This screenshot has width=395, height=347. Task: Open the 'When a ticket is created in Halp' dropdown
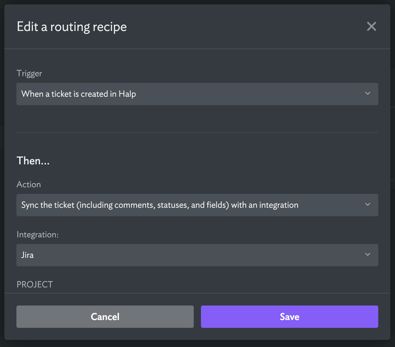click(x=197, y=94)
